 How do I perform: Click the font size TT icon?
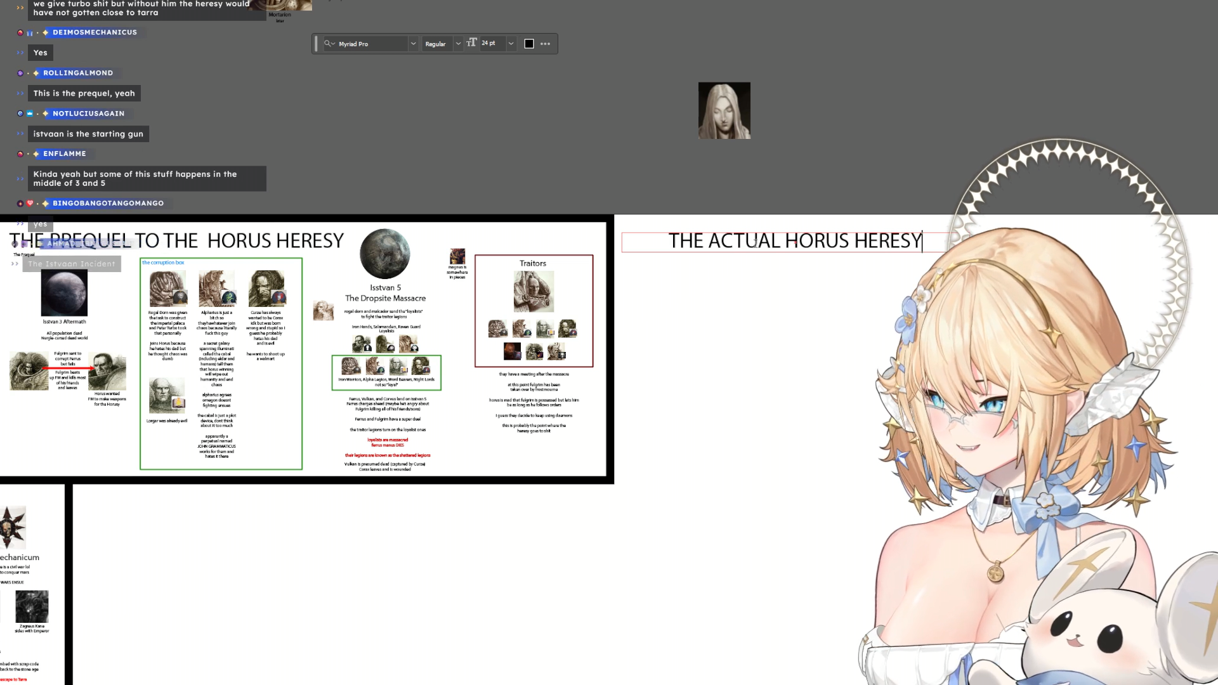coord(471,43)
